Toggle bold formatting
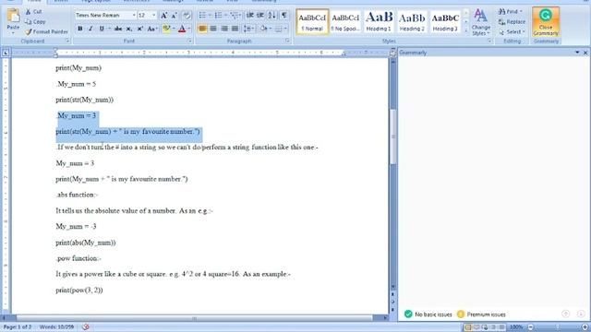The height and width of the screenshot is (332, 591). [80, 29]
